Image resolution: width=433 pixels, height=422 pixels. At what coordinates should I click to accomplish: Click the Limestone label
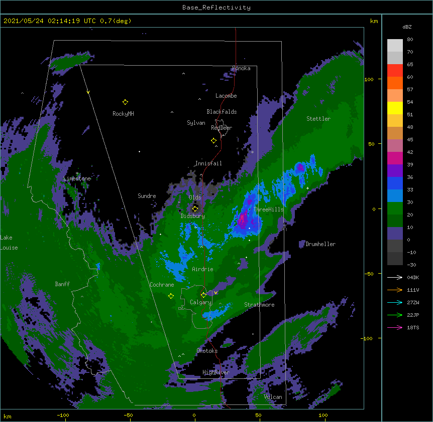click(x=77, y=178)
